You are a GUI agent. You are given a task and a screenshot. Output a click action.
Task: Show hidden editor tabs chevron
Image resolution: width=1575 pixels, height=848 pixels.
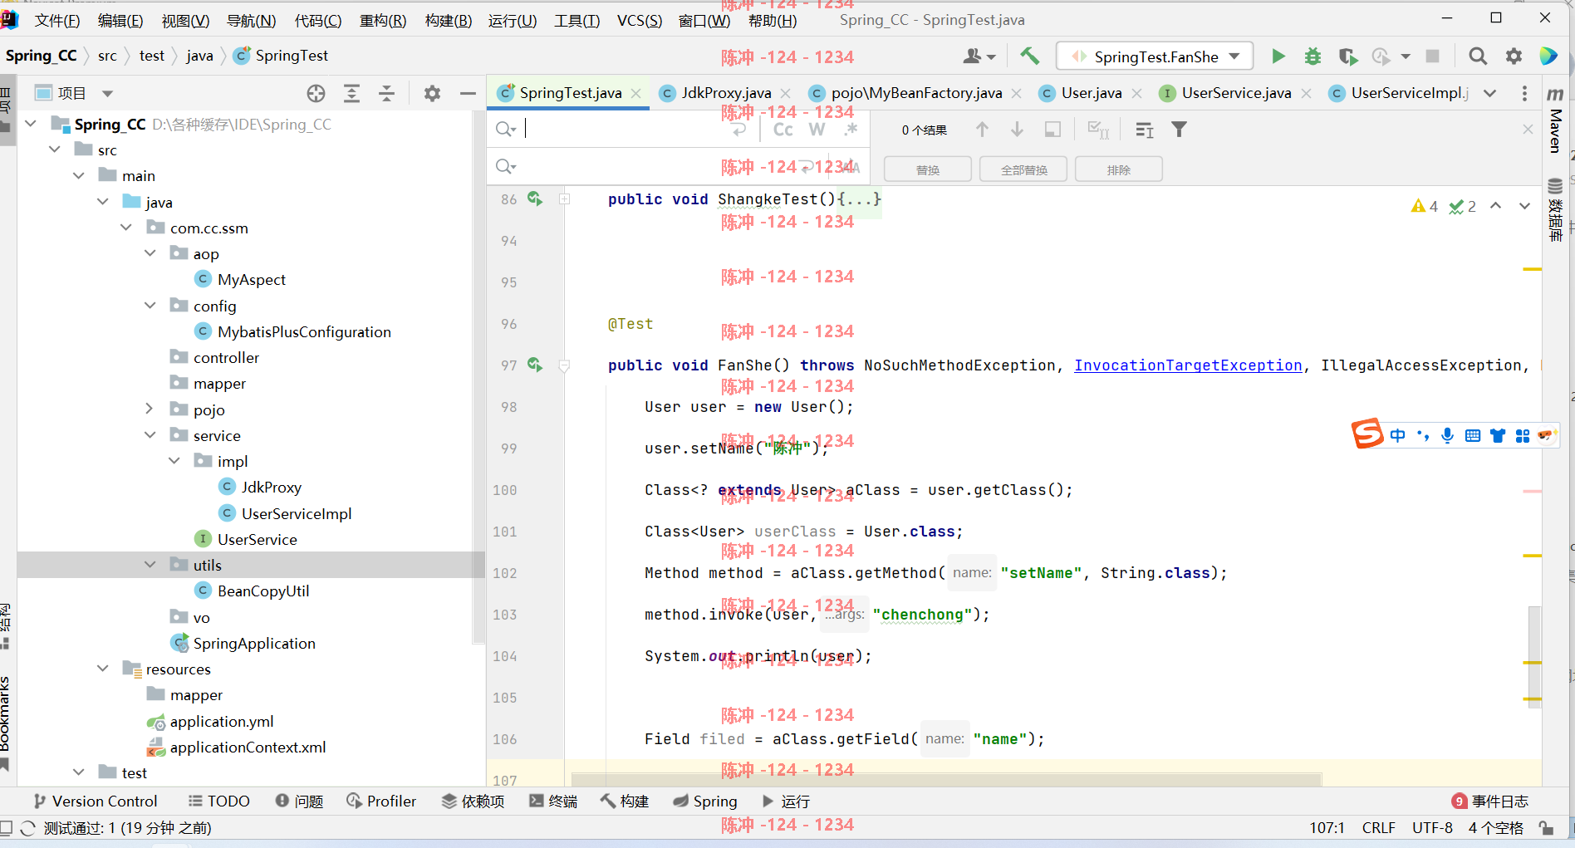point(1490,93)
